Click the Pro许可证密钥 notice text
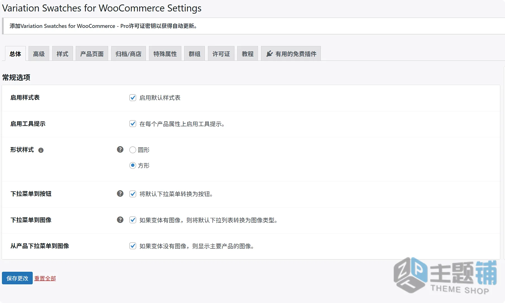 click(x=103, y=26)
